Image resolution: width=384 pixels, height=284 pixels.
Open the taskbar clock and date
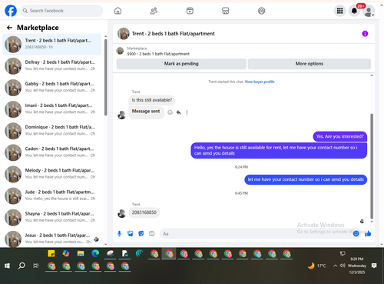[x=357, y=266]
